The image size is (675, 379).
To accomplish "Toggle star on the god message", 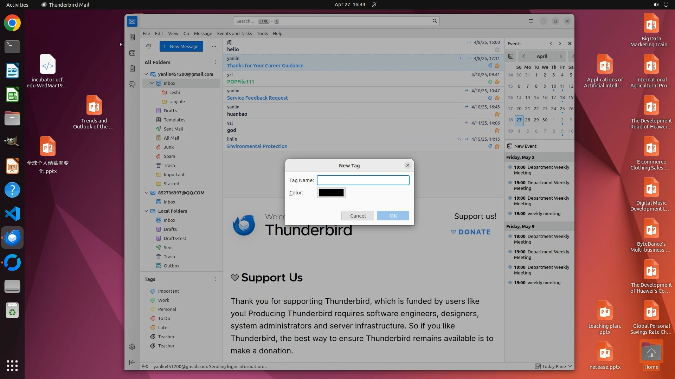I will [x=497, y=130].
